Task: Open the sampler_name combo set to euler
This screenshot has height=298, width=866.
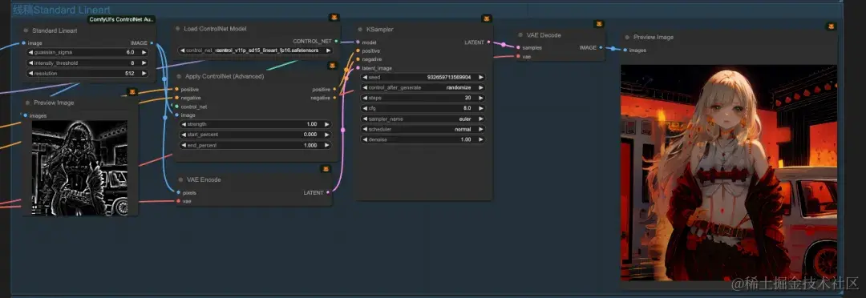Action: (423, 119)
